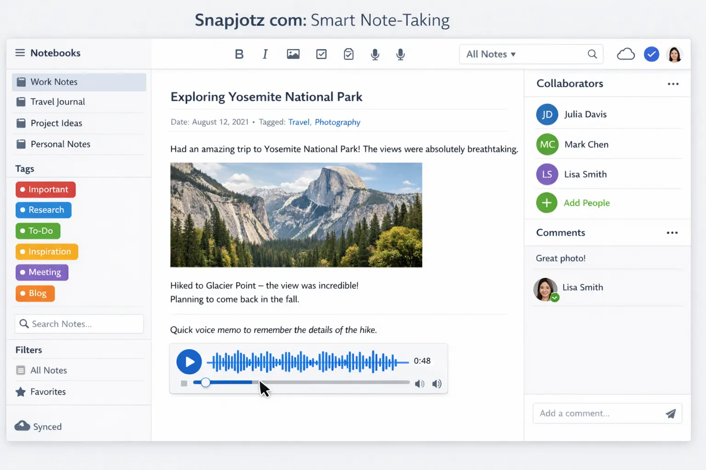Click the Search Notes input field
The width and height of the screenshot is (706, 470).
click(79, 324)
